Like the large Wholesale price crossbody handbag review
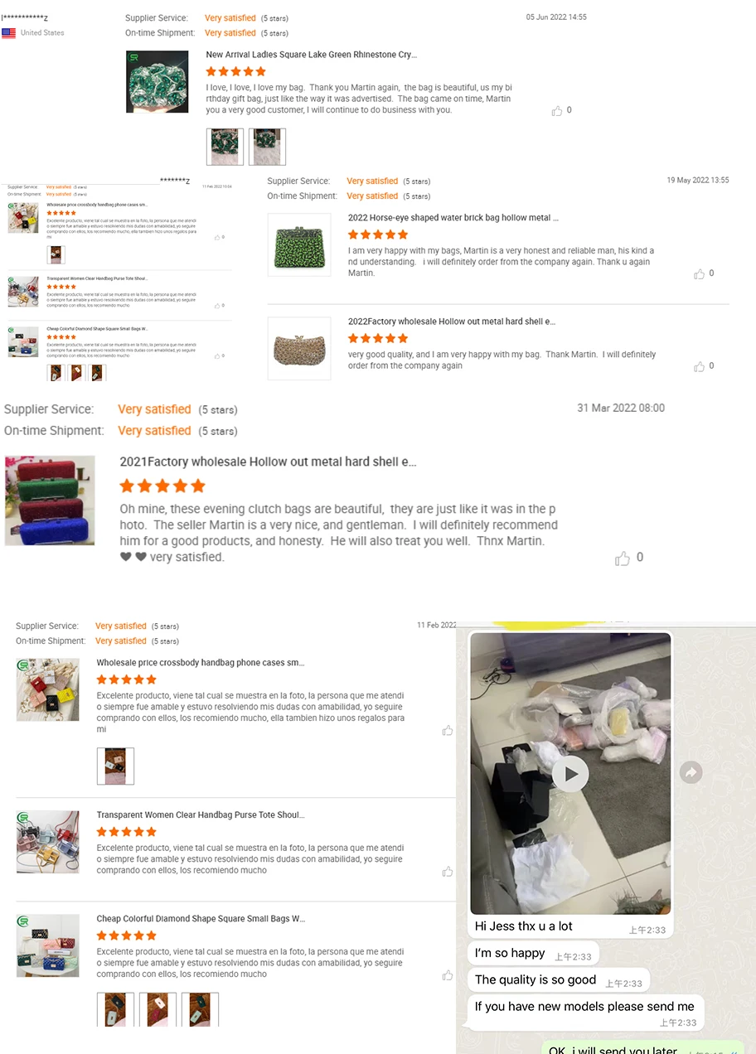This screenshot has width=756, height=1054. tap(448, 730)
